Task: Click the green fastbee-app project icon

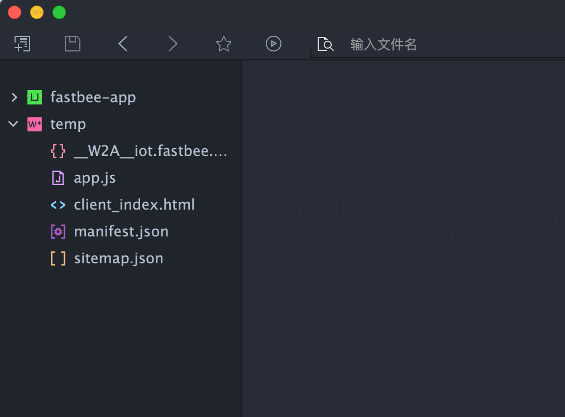Action: (x=35, y=97)
